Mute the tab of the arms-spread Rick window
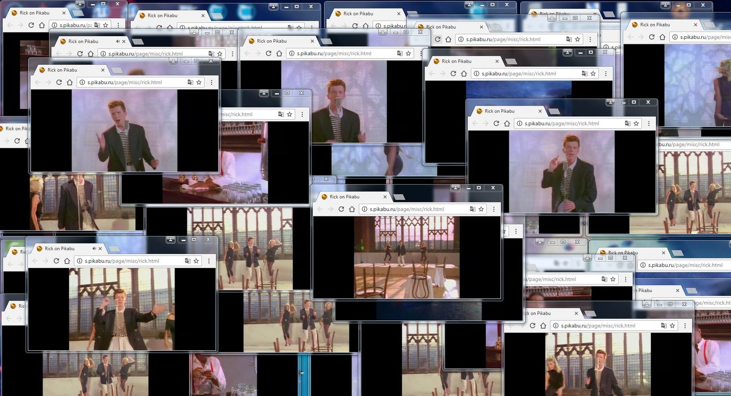Image resolution: width=731 pixels, height=396 pixels. (x=94, y=248)
